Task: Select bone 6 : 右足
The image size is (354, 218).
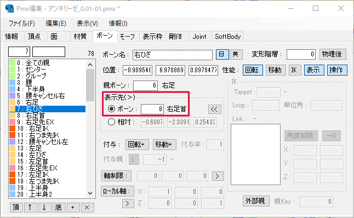Action: click(47, 102)
